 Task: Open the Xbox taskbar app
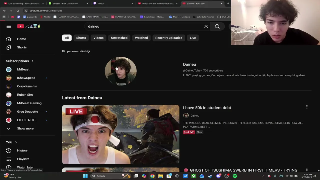click(193, 176)
